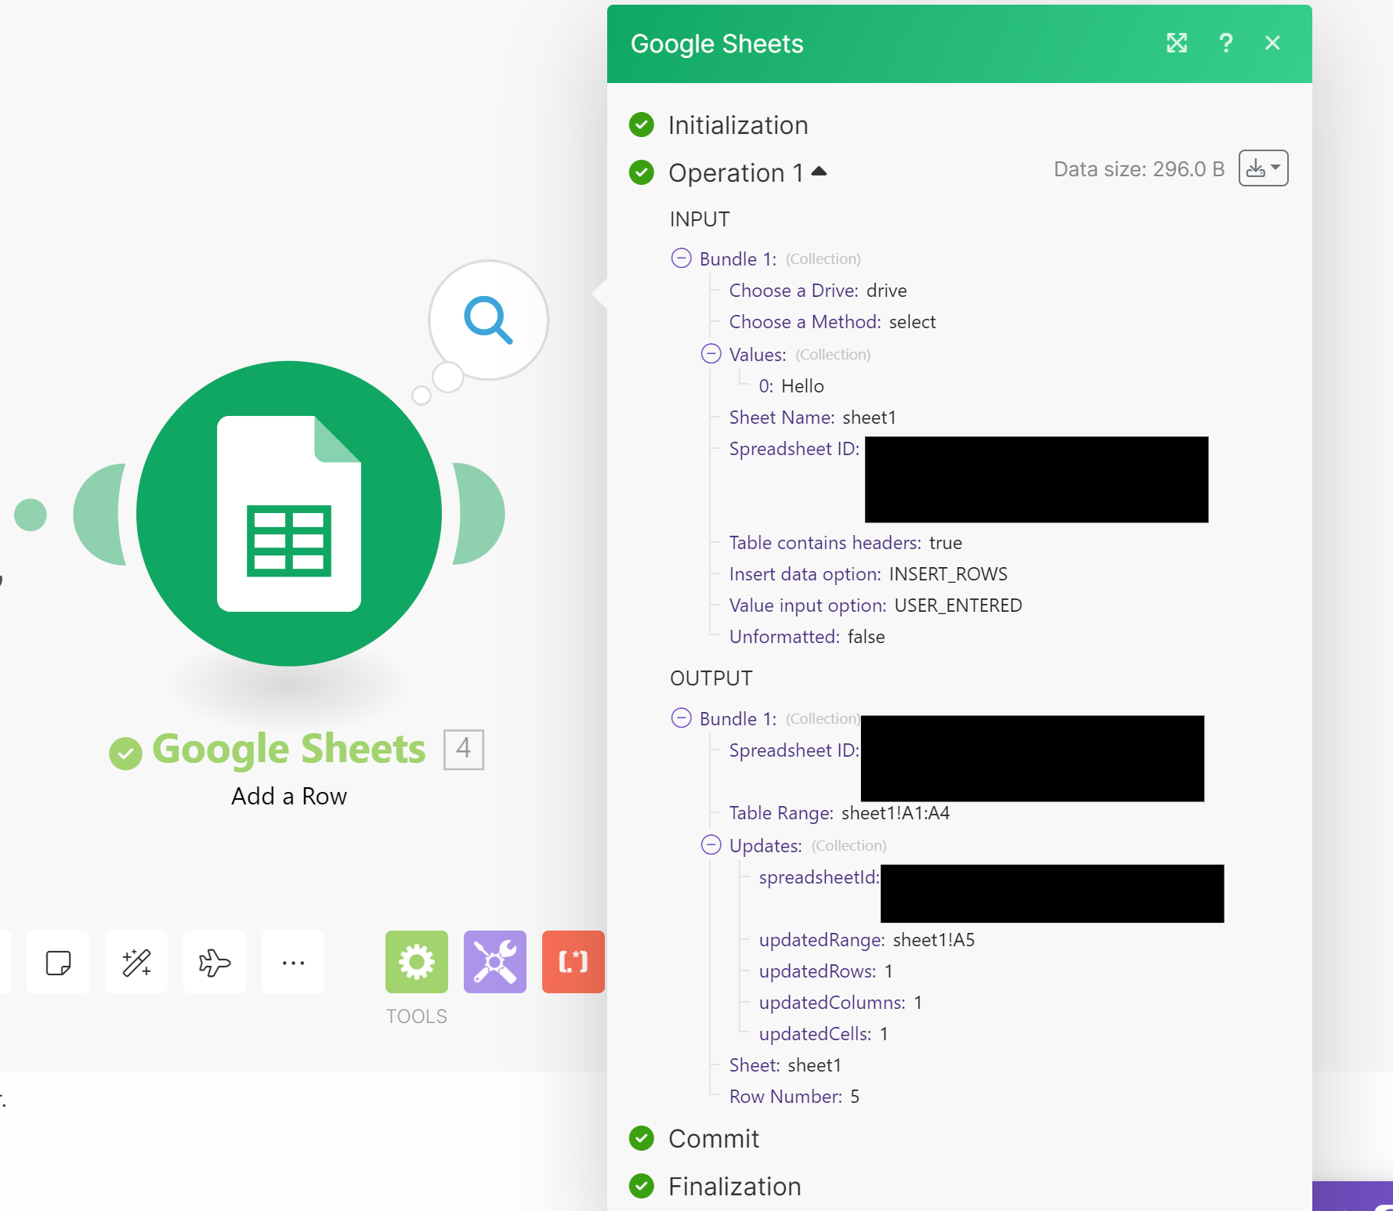Click the Row Number: 5 row
Image resolution: width=1393 pixels, height=1211 pixels.
click(794, 1097)
